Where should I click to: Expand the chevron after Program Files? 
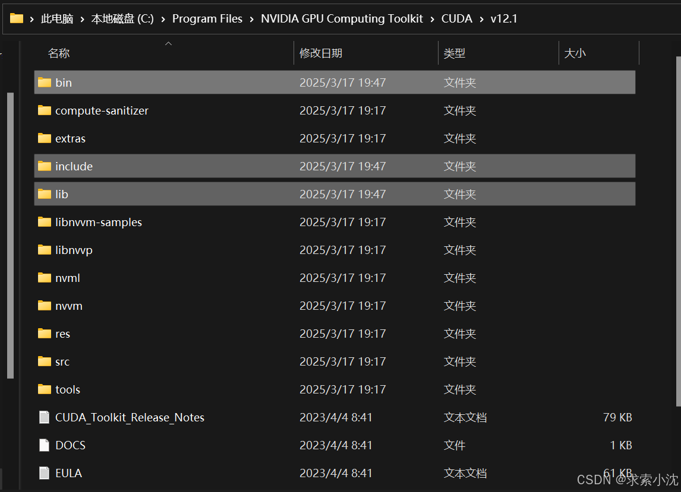(x=251, y=19)
